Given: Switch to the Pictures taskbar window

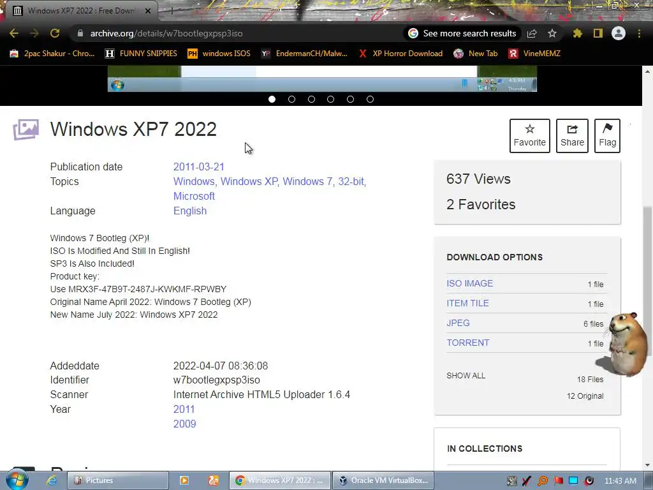Looking at the screenshot, I should 118,480.
